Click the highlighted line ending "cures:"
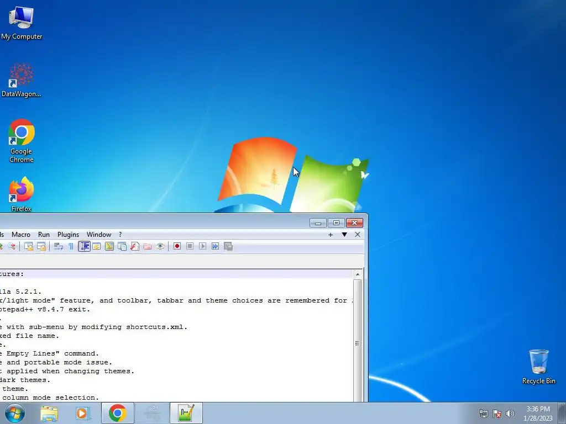Image resolution: width=566 pixels, height=424 pixels. click(176, 274)
